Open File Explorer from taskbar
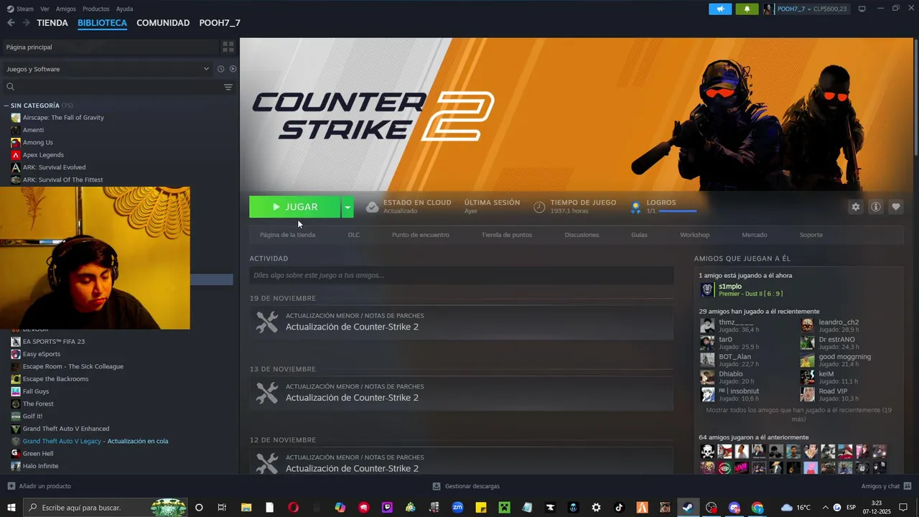919x517 pixels. click(x=246, y=508)
